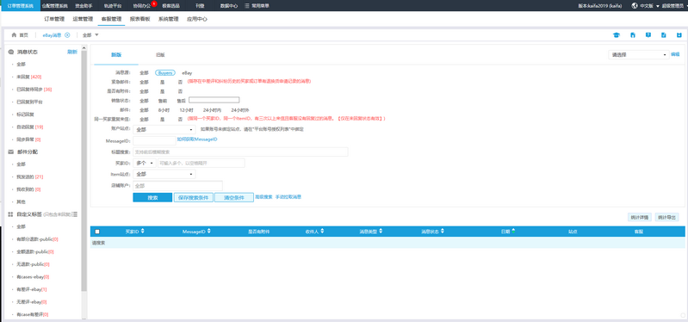This screenshot has height=322, width=688.
Task: Close the eBay消息 tab with its X icon
Action: (x=67, y=35)
